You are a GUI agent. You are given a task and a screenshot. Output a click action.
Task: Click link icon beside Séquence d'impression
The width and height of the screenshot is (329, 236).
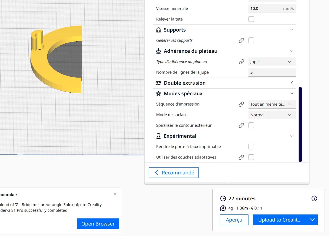pyautogui.click(x=241, y=104)
